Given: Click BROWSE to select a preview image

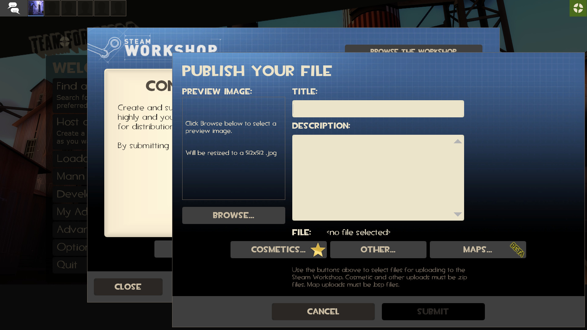Looking at the screenshot, I should 233,215.
